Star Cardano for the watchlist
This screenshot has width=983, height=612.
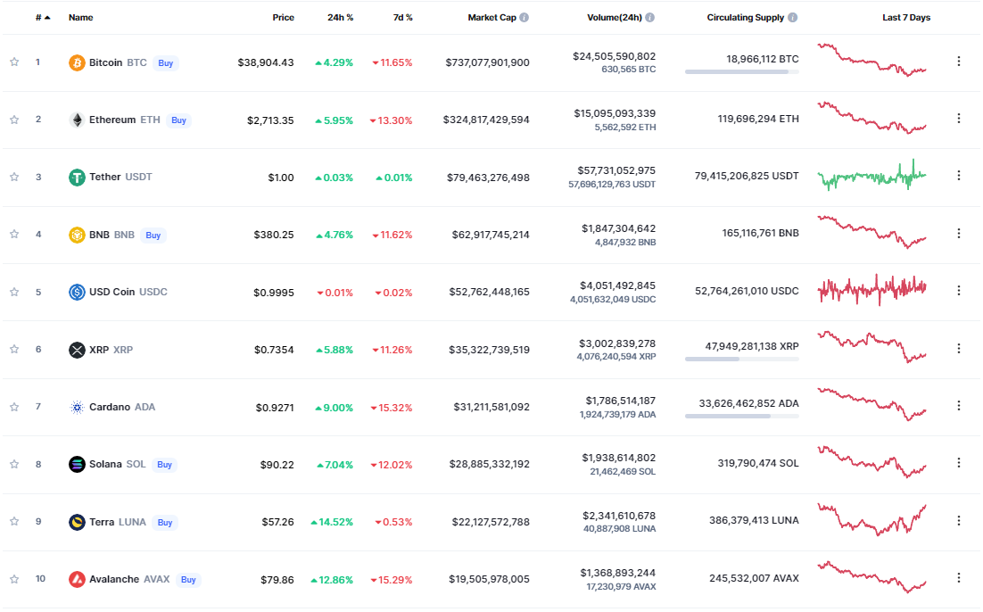coord(14,407)
